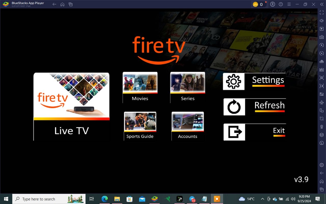Click the Refresh text label
326x204 pixels.
(x=269, y=105)
